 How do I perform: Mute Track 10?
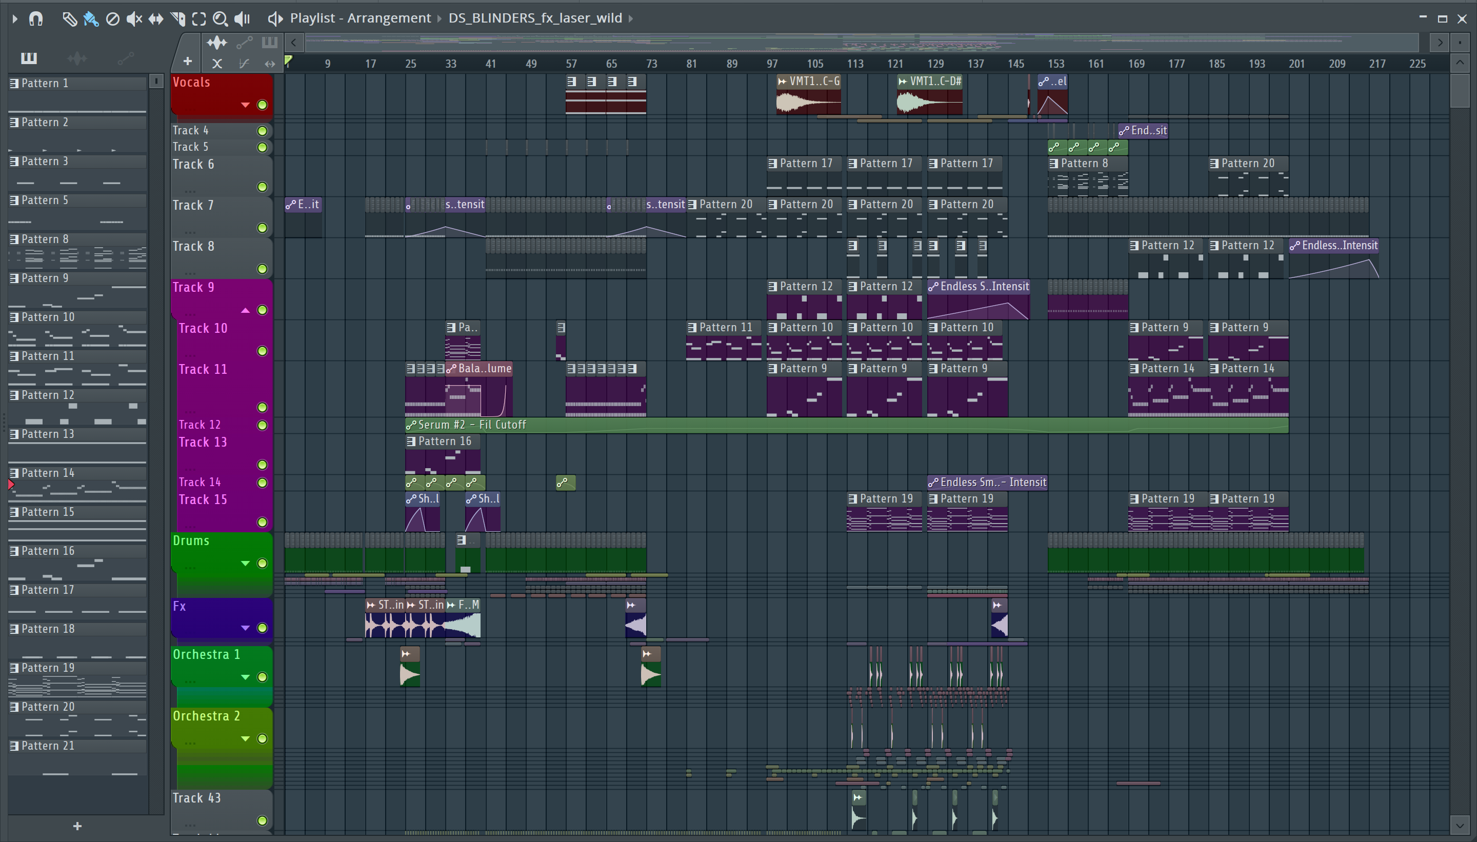coord(262,351)
